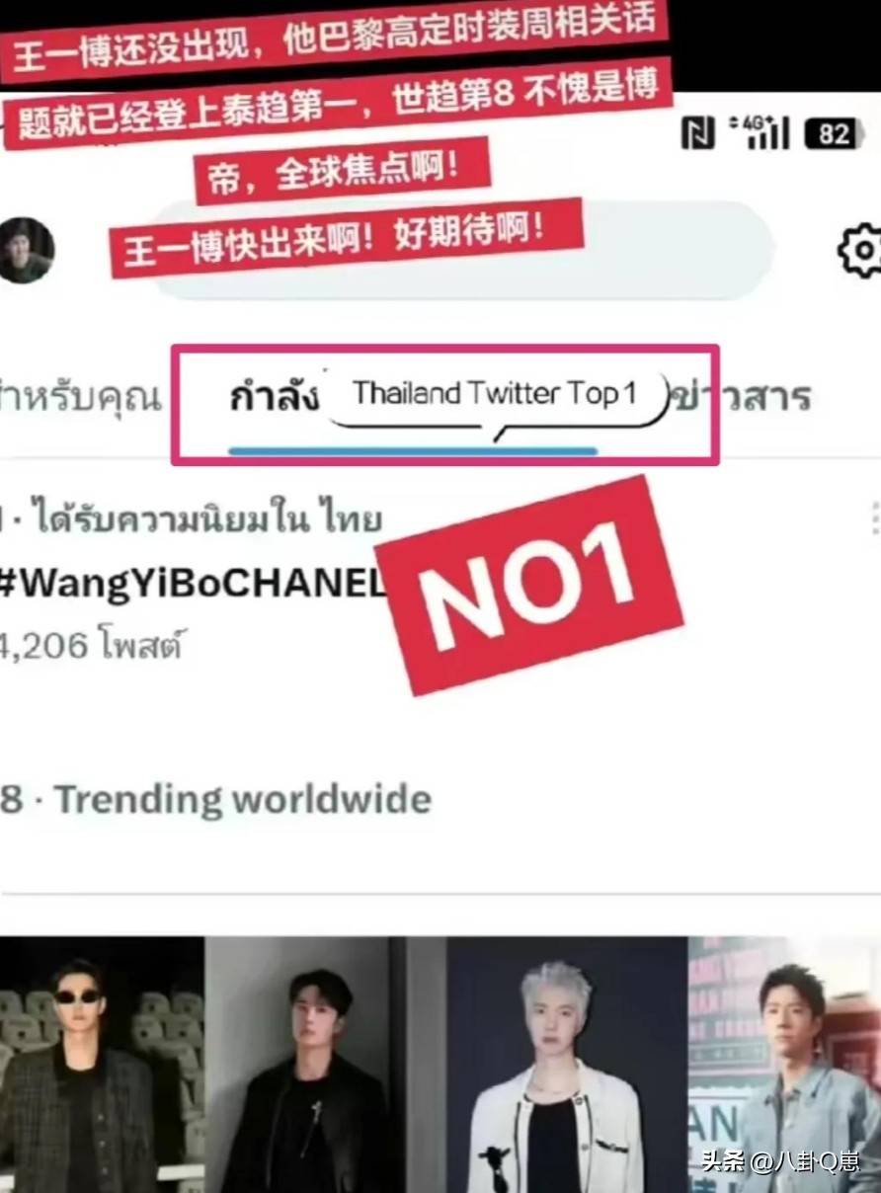The width and height of the screenshot is (881, 1193).
Task: Click the battery 82 indicator
Action: point(833,133)
